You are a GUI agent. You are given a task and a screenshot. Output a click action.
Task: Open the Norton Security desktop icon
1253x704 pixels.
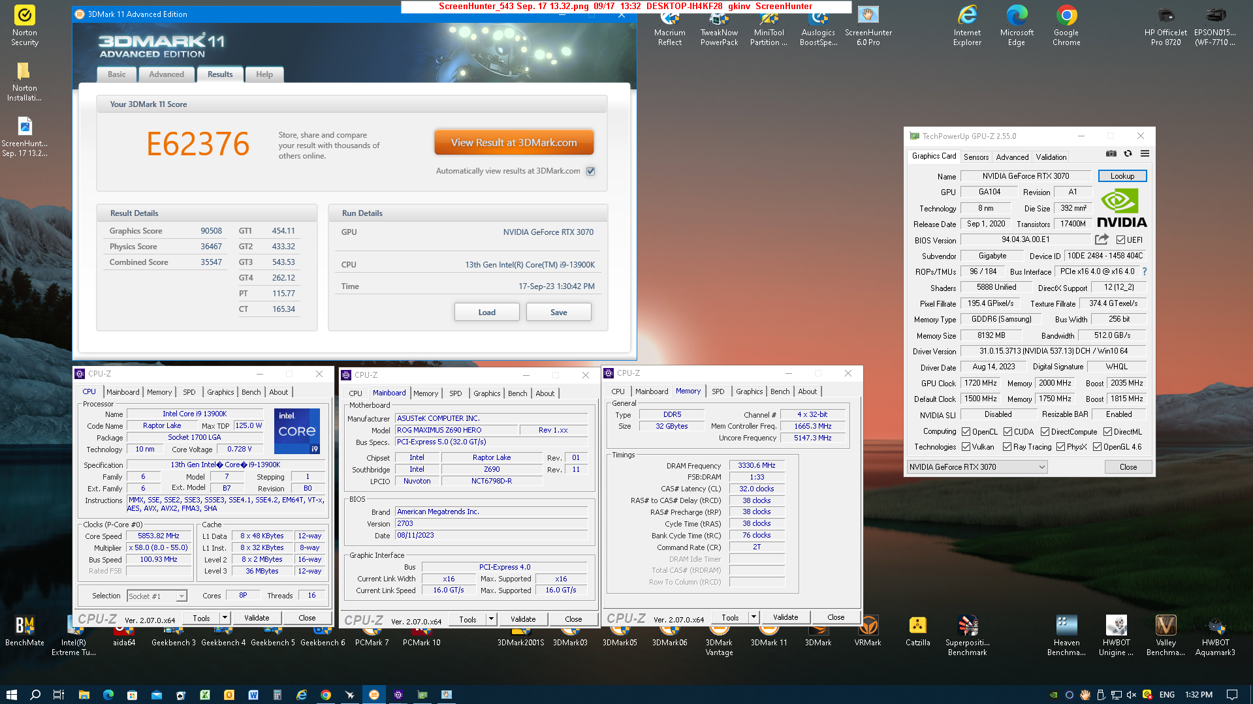25,26
